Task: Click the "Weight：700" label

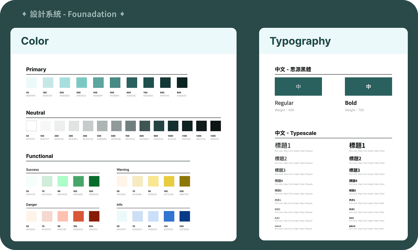Action: point(354,110)
